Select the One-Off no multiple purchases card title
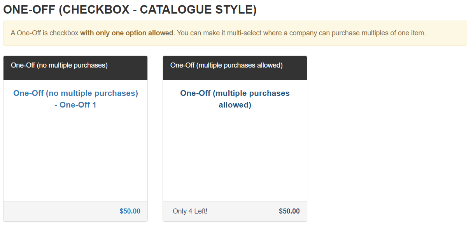This screenshot has width=471, height=231. (75, 99)
